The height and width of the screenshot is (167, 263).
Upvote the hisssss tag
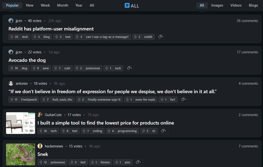pyautogui.click(x=92, y=162)
